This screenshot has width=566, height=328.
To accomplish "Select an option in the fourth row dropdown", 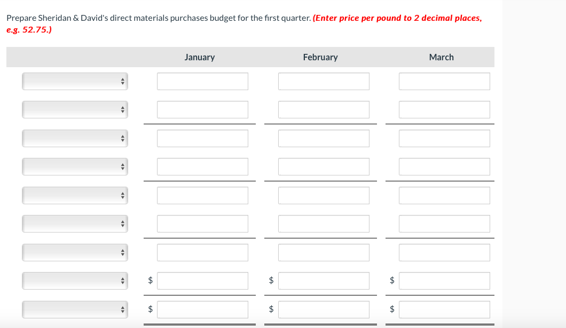I will (75, 166).
